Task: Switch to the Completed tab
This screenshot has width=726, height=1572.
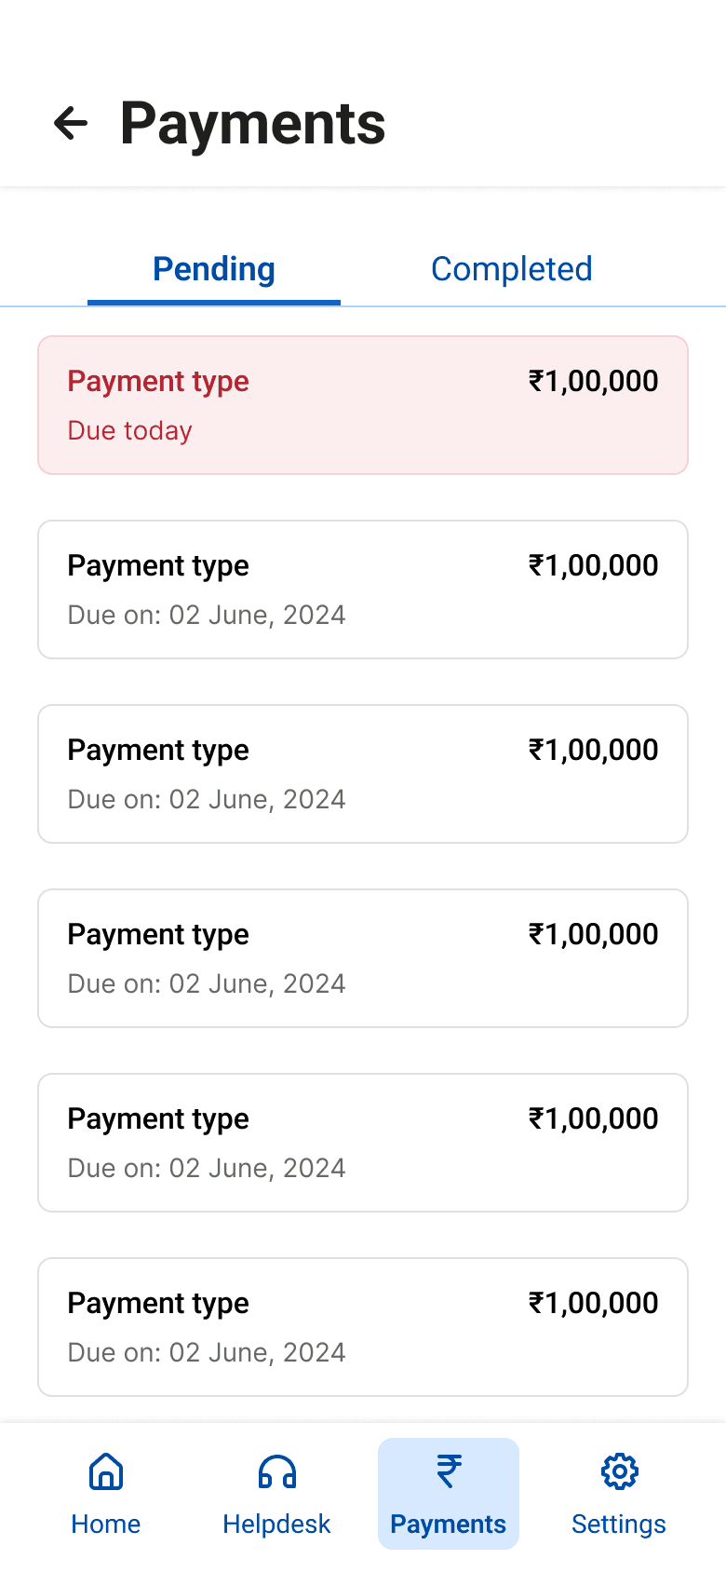Action: click(512, 269)
